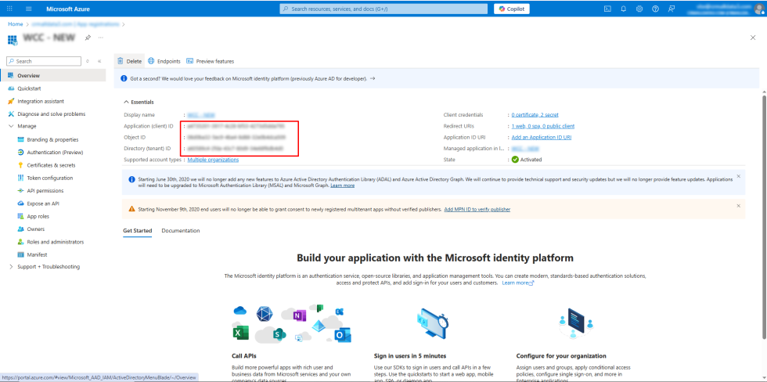Collapse the Manage menu group

pos(11,126)
